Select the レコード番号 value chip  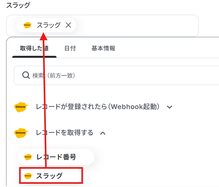(x=56, y=157)
